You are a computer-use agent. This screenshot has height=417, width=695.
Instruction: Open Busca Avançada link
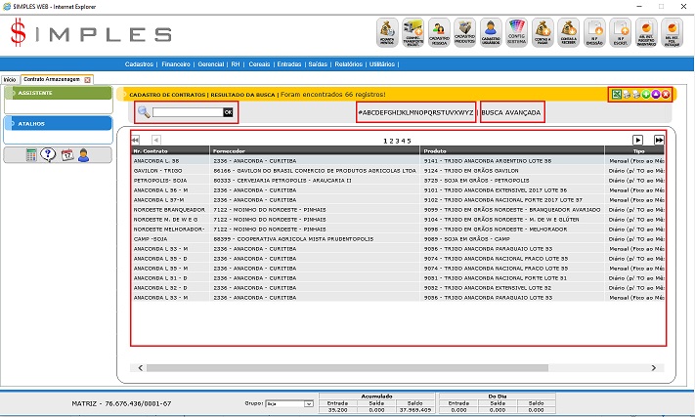tap(511, 112)
